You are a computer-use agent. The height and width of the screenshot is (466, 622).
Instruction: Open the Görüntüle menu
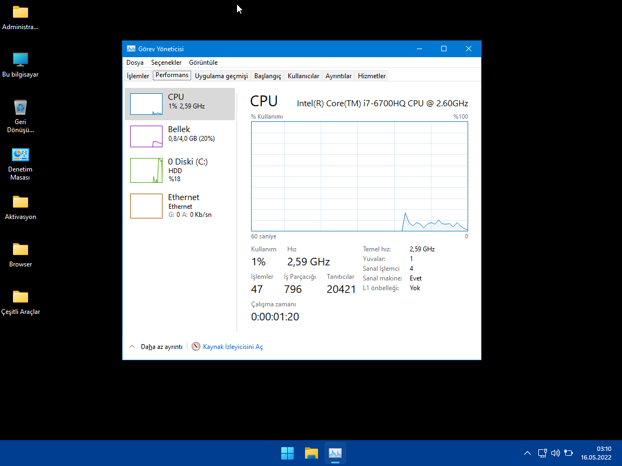click(x=203, y=63)
